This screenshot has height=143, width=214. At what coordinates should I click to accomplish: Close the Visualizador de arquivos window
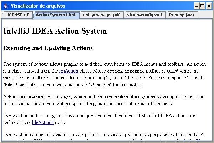tap(208, 6)
